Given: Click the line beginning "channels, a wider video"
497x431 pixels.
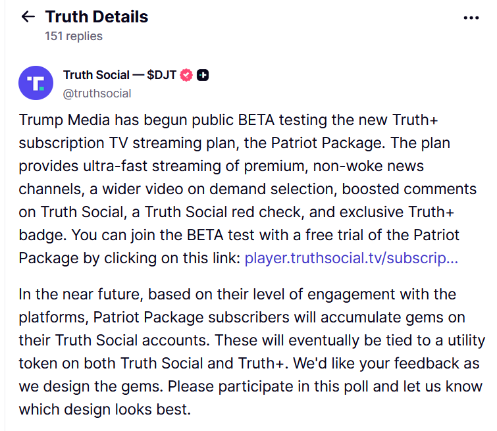Looking at the screenshot, I should point(248,190).
